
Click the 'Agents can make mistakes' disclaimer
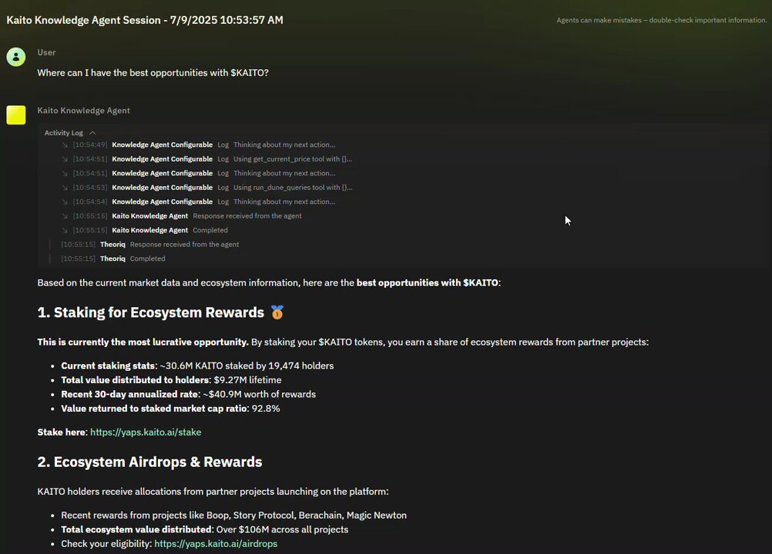coord(661,20)
